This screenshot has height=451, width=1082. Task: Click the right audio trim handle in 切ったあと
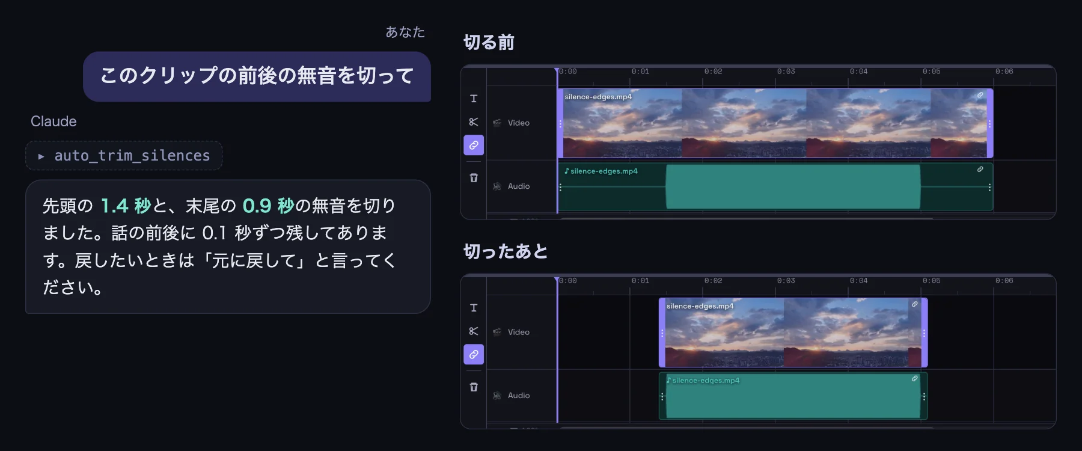(924, 396)
